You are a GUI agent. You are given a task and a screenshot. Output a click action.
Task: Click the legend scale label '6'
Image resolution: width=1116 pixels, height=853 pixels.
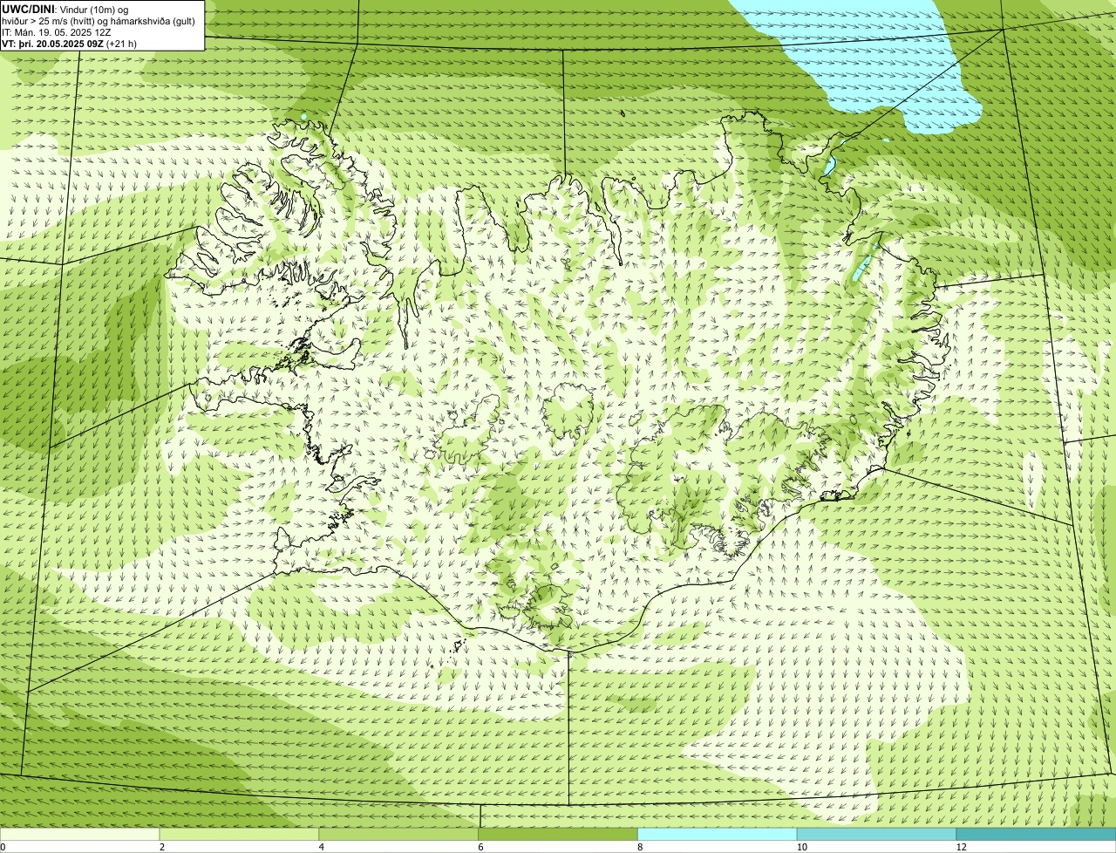coord(480,847)
